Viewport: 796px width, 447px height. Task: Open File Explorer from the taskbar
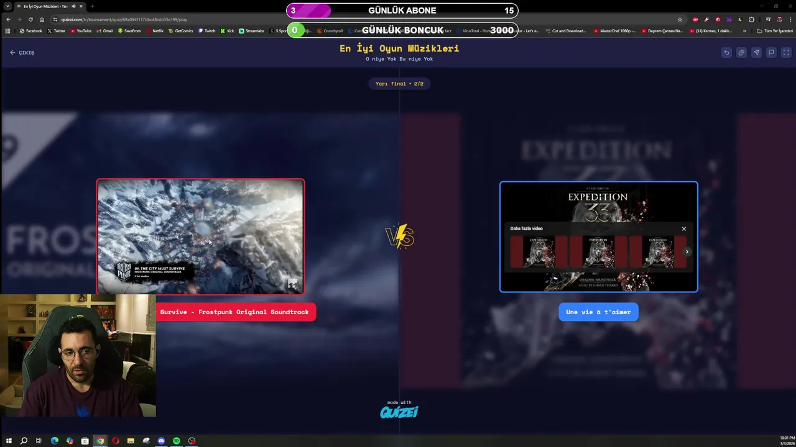click(x=131, y=441)
